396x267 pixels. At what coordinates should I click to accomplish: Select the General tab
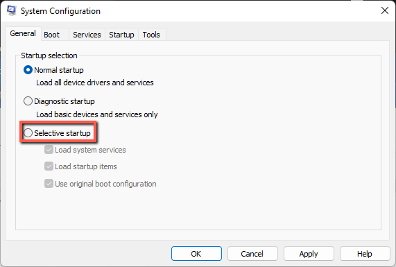click(23, 33)
